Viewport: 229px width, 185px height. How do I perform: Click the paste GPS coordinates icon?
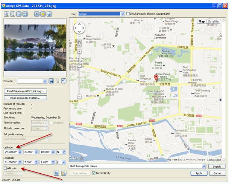click(x=64, y=173)
